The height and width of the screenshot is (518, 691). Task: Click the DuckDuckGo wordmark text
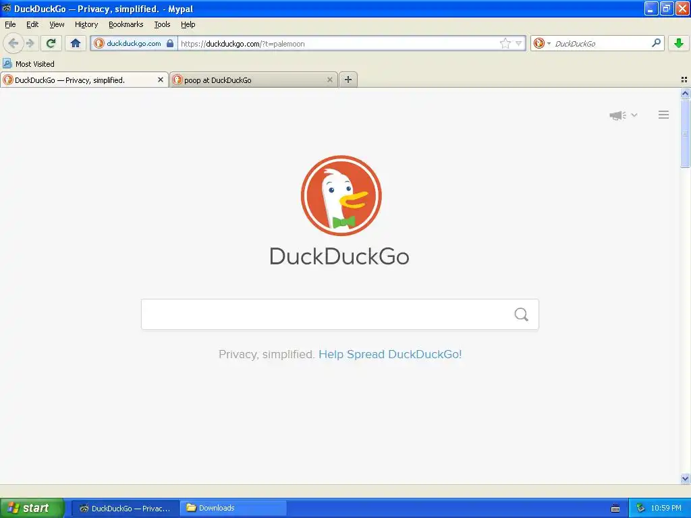(x=339, y=256)
